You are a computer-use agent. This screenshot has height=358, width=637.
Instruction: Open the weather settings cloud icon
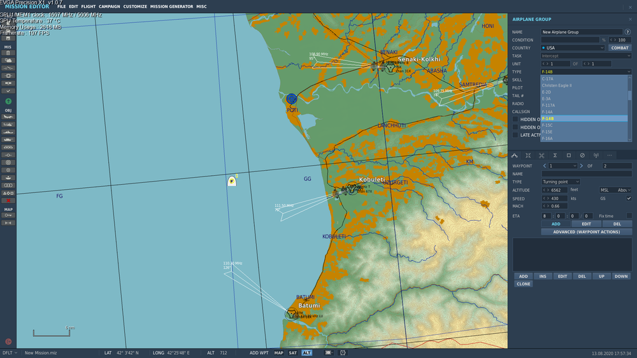[x=8, y=61]
